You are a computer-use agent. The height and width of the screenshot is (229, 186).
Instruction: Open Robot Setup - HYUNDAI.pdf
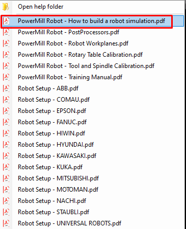click(x=93, y=145)
